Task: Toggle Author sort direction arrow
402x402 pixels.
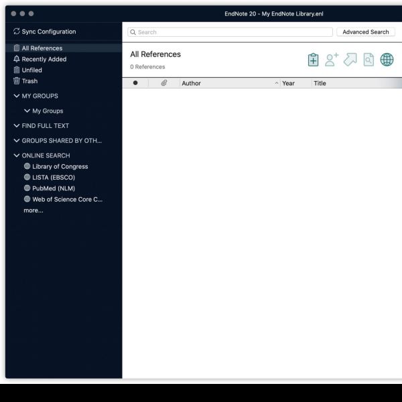Action: pos(276,83)
